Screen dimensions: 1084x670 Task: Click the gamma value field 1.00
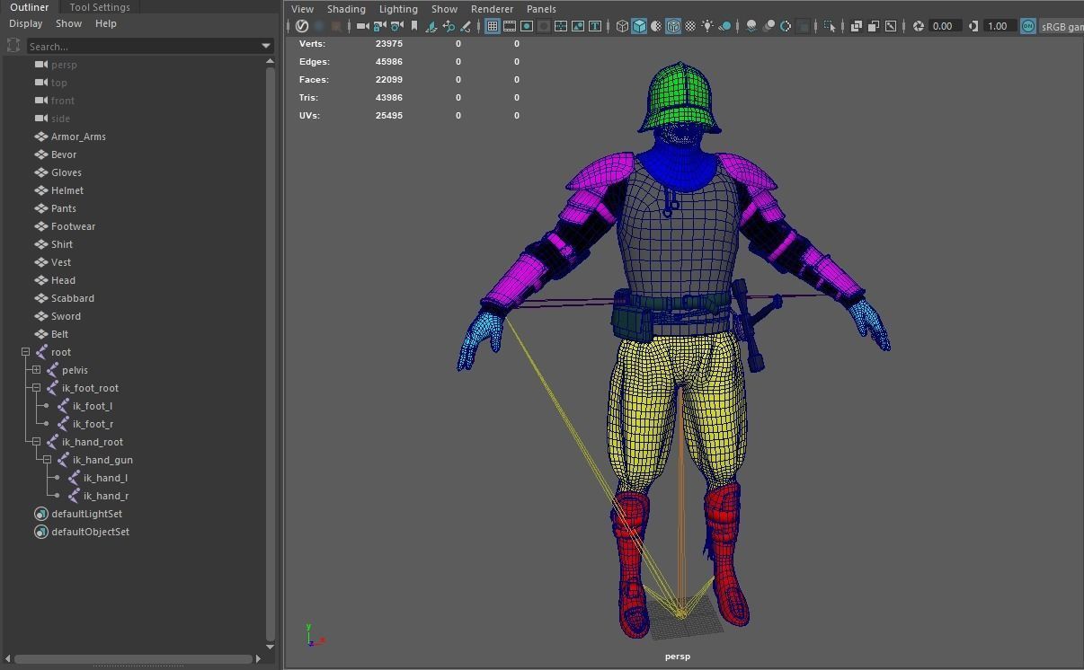pos(1000,26)
